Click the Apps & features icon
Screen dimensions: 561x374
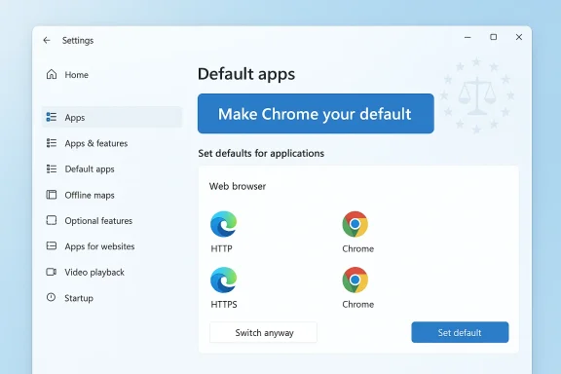pos(52,143)
